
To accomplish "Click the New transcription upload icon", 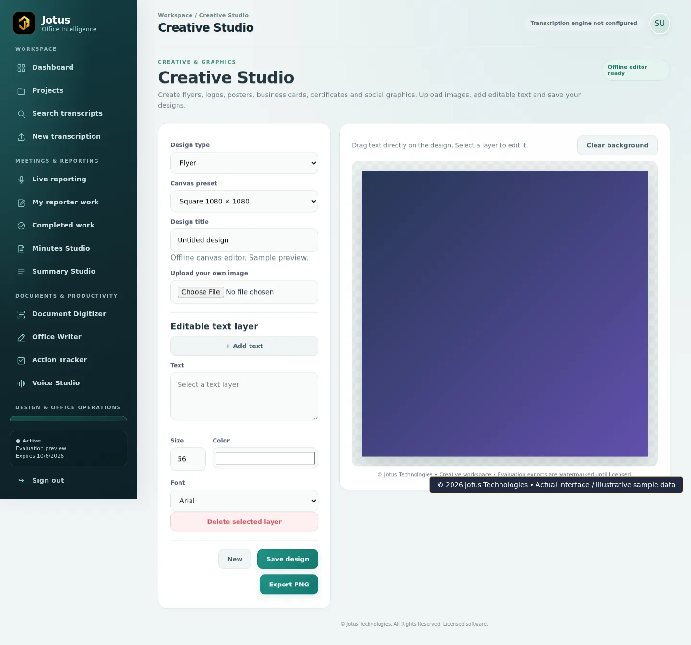I will [x=21, y=137].
